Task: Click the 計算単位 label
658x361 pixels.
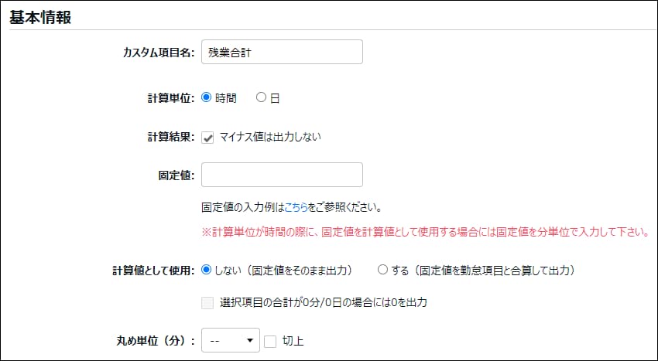Action: tap(165, 98)
